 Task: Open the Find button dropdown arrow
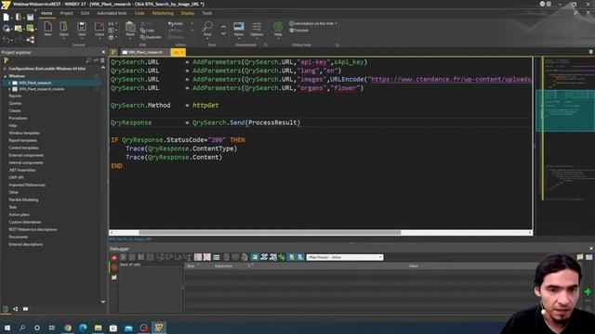coord(207,38)
